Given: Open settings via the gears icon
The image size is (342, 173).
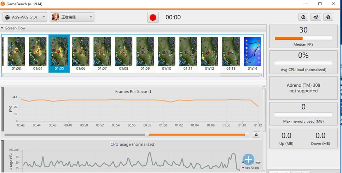Looking at the screenshot, I should (x=315, y=17).
